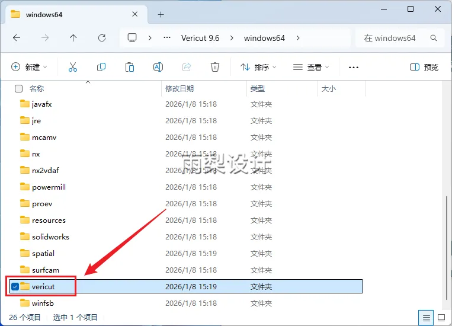The height and width of the screenshot is (326, 452).
Task: Click the 26 items status text
Action: coord(25,317)
